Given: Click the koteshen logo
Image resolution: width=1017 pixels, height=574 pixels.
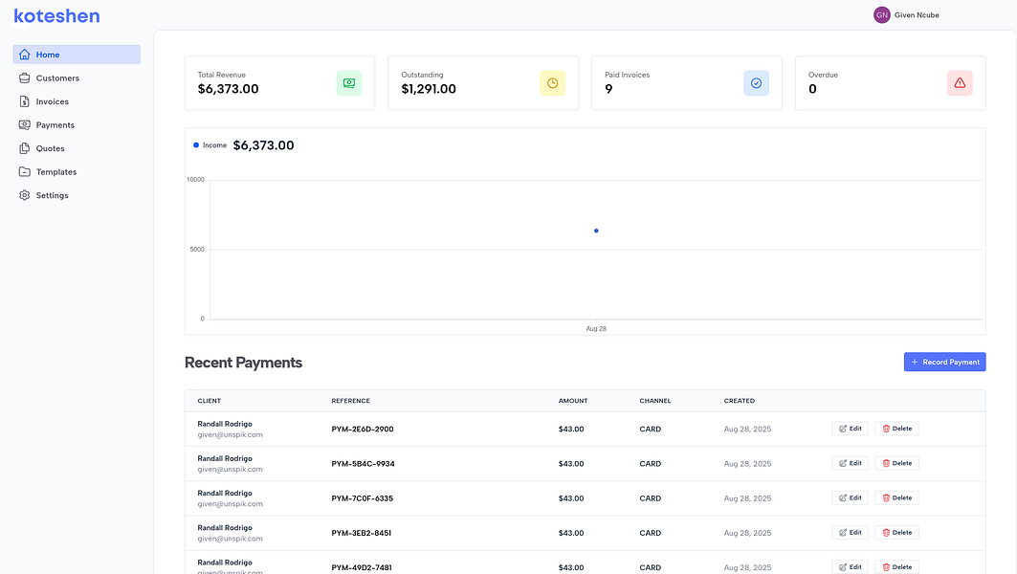Looking at the screenshot, I should point(56,15).
